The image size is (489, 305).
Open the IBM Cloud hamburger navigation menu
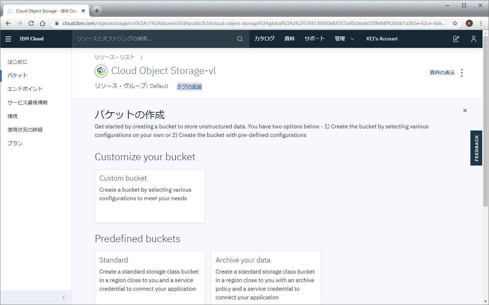pyautogui.click(x=8, y=39)
